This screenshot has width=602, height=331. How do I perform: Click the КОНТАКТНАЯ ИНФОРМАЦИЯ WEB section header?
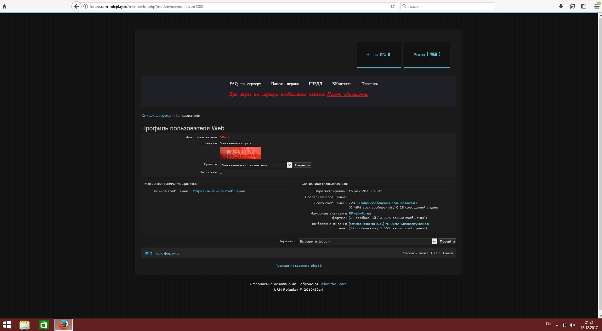click(171, 184)
